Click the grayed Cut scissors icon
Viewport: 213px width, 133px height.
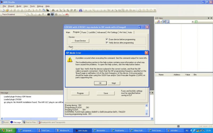(x=22, y=10)
